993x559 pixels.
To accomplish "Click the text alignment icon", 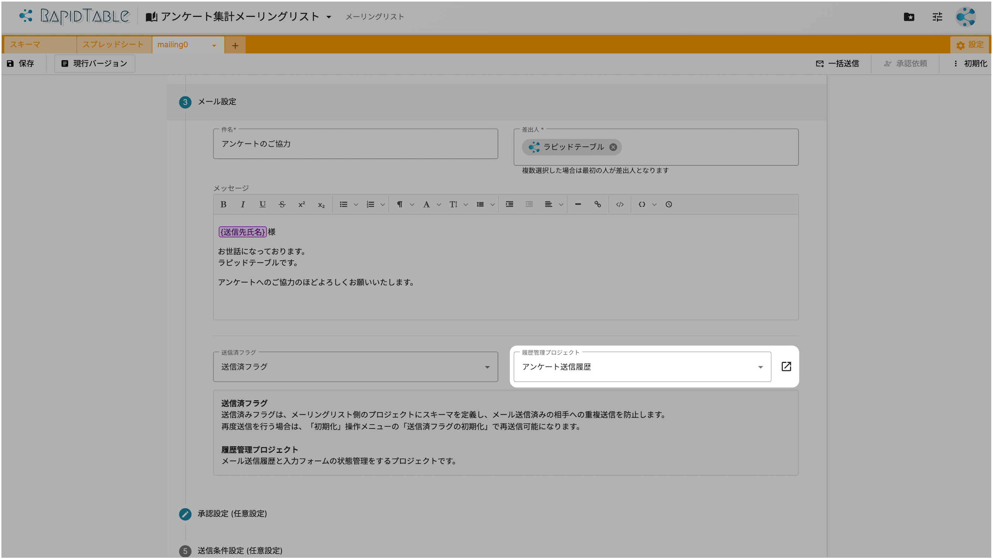I will (548, 205).
